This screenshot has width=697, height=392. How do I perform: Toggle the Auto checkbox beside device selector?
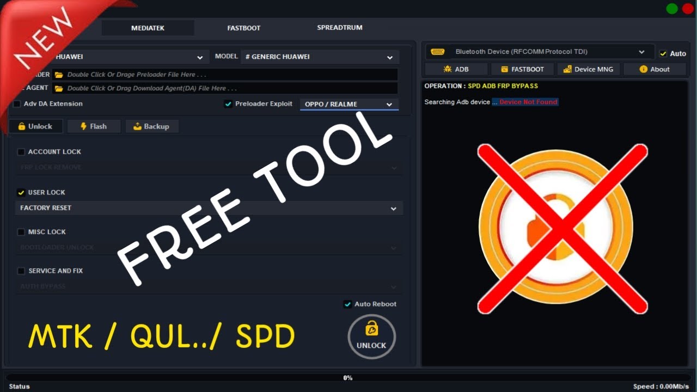663,53
